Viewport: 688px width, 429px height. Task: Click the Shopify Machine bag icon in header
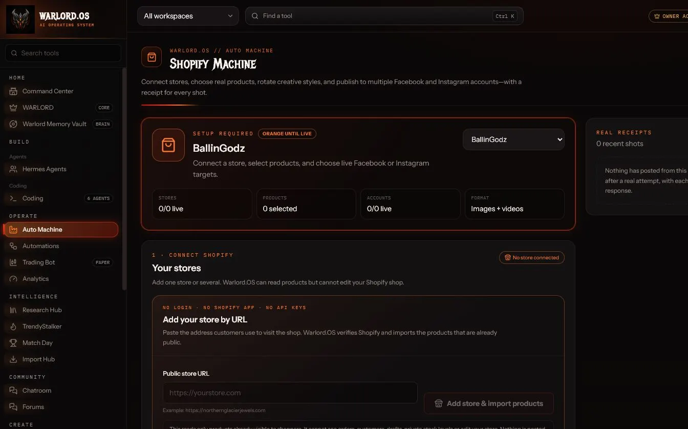pyautogui.click(x=152, y=57)
